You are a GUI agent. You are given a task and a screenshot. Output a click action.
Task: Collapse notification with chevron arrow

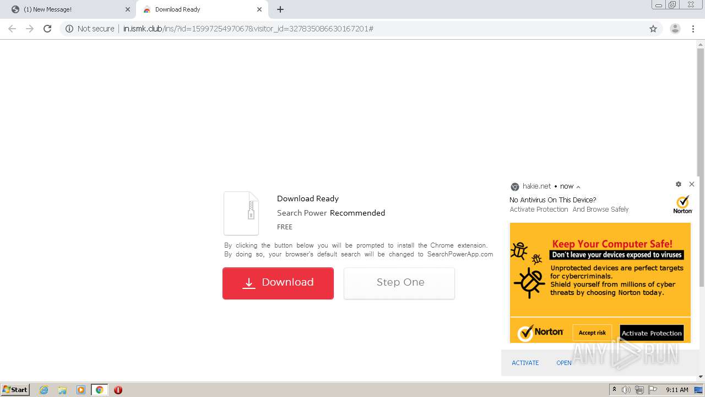tap(578, 187)
